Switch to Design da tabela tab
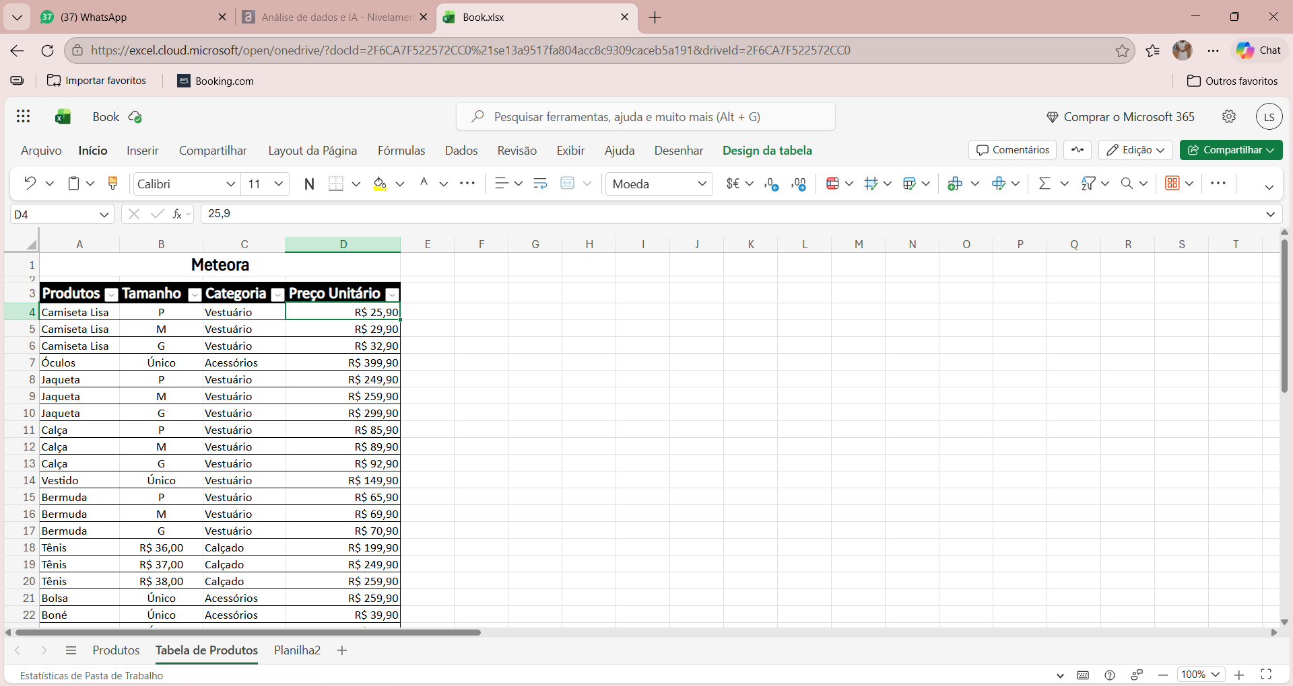 tap(767, 151)
